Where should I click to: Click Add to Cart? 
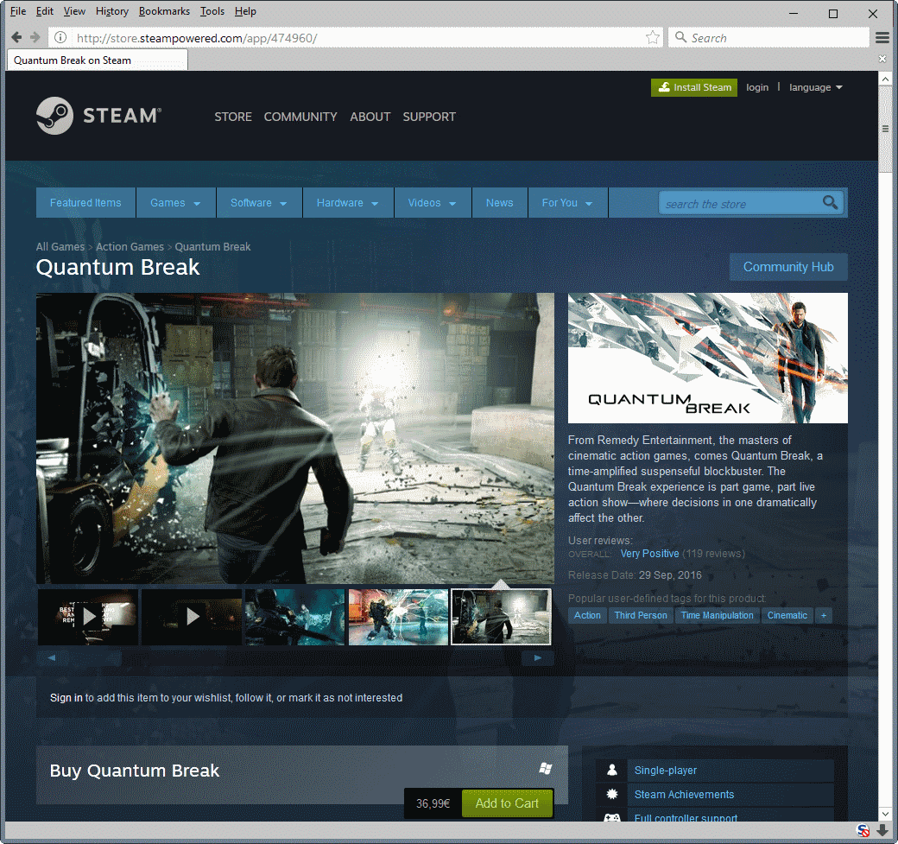[x=508, y=803]
